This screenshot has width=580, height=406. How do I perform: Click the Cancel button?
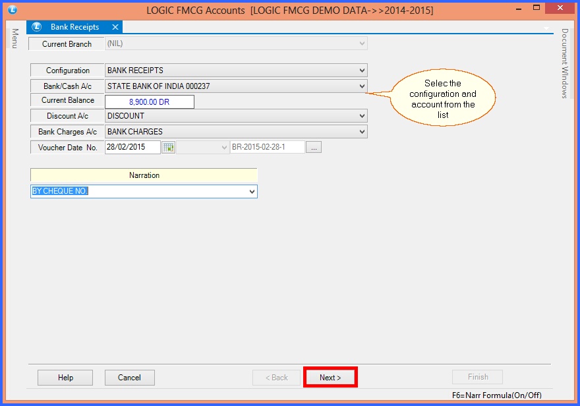click(x=129, y=378)
